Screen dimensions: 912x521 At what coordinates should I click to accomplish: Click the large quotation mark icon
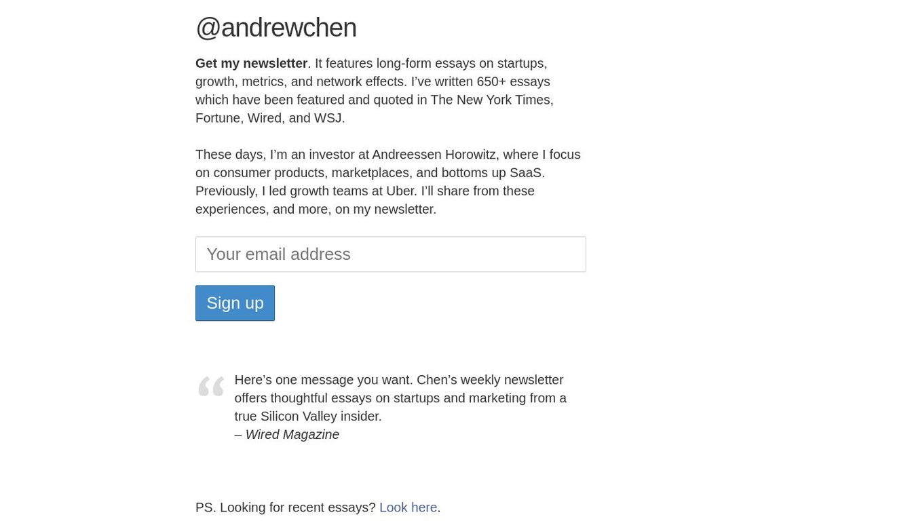211,386
